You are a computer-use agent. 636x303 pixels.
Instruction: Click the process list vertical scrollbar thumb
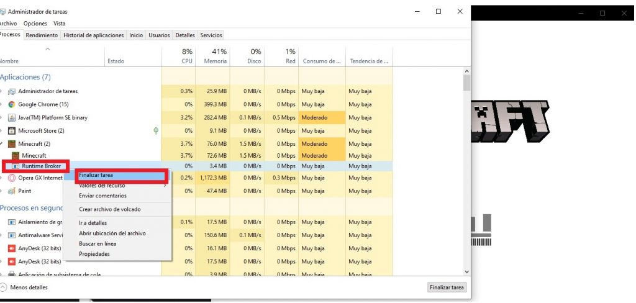[466, 83]
